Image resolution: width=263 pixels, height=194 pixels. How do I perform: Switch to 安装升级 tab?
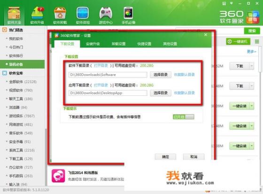93,44
